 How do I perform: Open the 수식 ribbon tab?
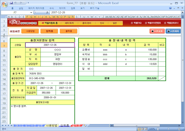tap(51, 8)
